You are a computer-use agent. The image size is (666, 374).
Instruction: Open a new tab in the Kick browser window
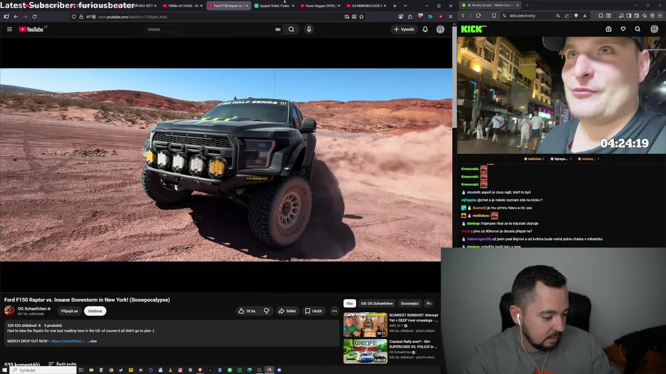(x=527, y=5)
